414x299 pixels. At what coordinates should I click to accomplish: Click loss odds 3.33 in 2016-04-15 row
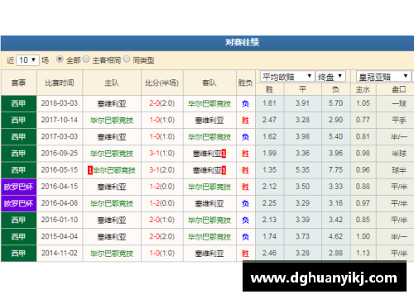tap(336, 187)
